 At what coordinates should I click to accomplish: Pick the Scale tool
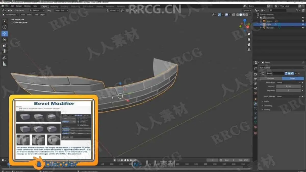(4, 45)
